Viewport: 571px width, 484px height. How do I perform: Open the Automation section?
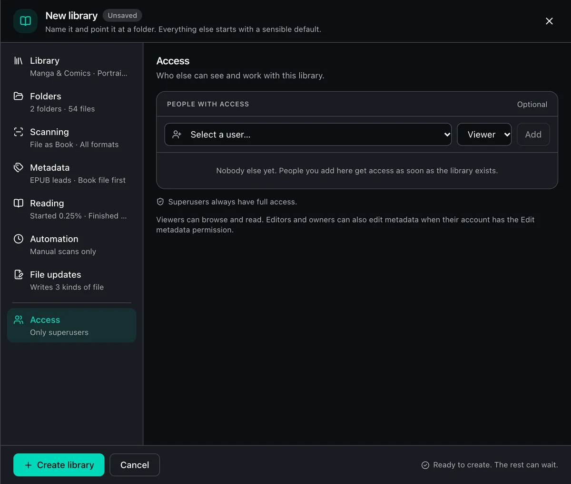pyautogui.click(x=72, y=245)
